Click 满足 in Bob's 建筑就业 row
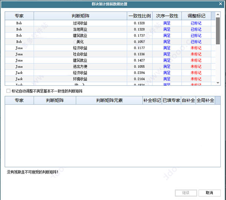Viewport: 226px width, 200px height. tap(167, 35)
